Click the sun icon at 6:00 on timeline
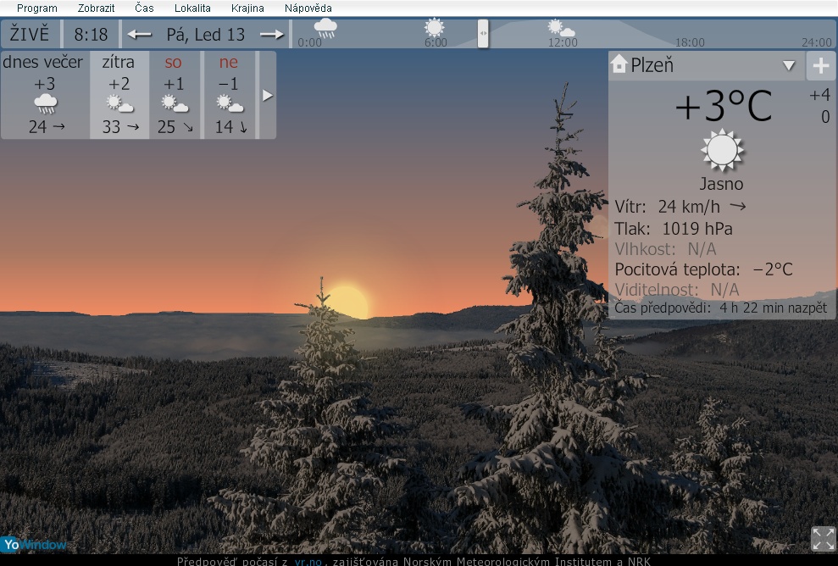This screenshot has width=838, height=566. point(435,27)
